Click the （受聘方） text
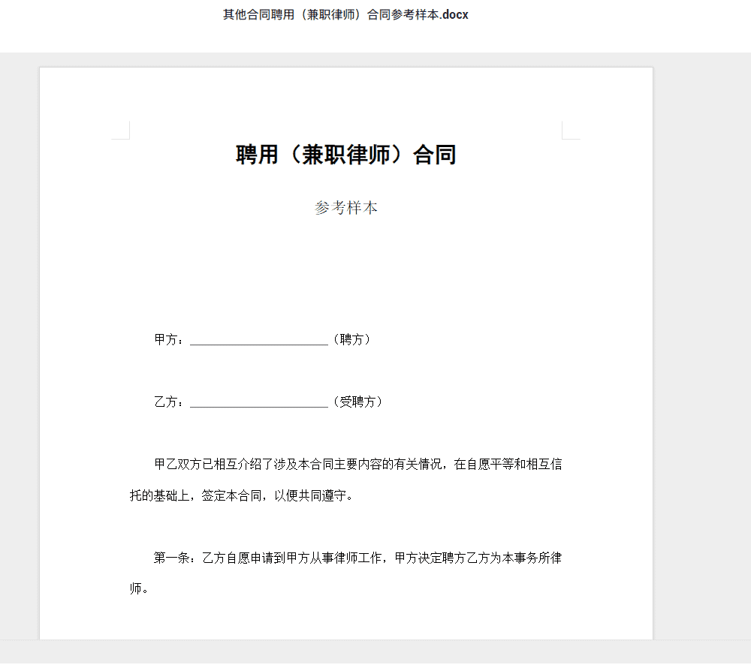This screenshot has width=751, height=668. pyautogui.click(x=357, y=402)
